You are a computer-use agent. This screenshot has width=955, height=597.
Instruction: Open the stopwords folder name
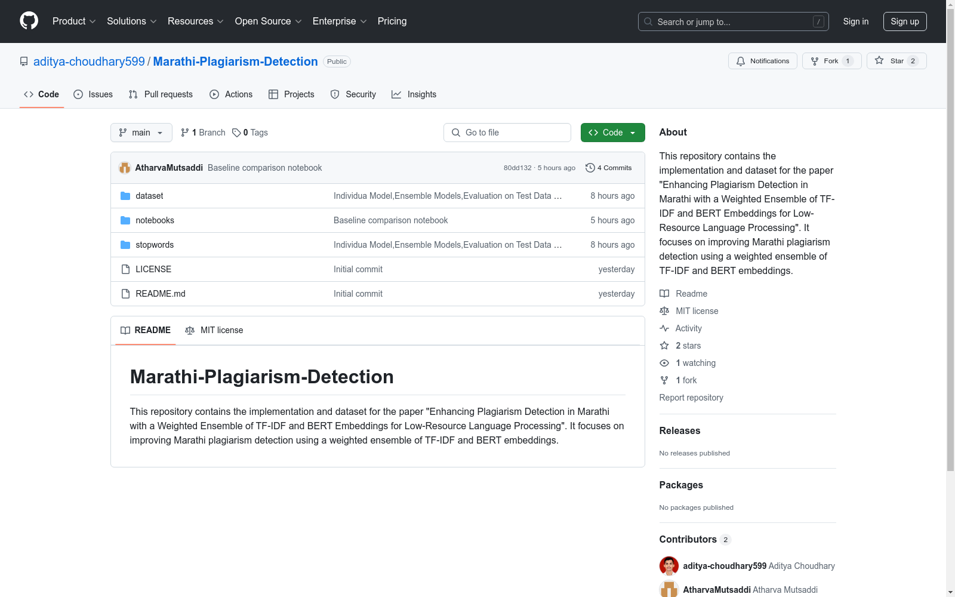click(x=155, y=245)
